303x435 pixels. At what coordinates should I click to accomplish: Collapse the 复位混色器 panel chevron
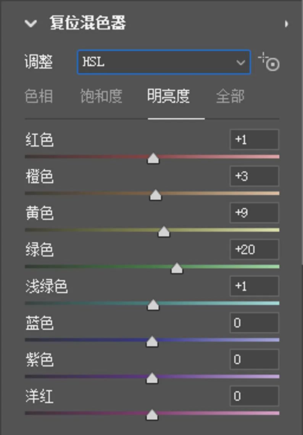(x=31, y=24)
